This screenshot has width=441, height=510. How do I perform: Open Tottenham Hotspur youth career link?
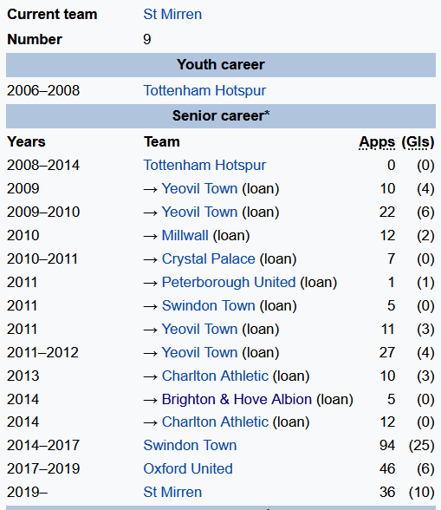pyautogui.click(x=204, y=90)
